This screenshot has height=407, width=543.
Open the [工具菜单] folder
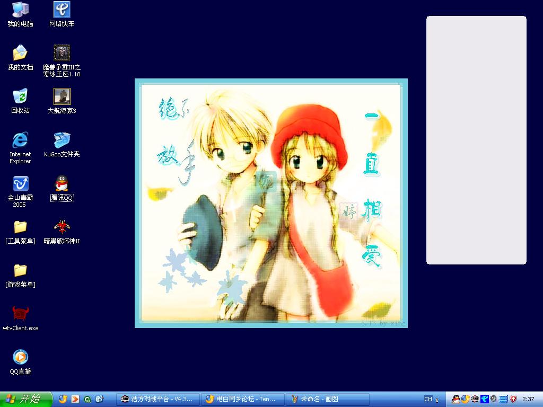[x=20, y=227]
